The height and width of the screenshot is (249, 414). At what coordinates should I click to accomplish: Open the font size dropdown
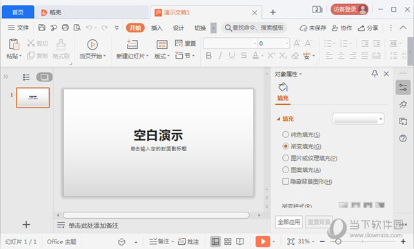click(286, 43)
